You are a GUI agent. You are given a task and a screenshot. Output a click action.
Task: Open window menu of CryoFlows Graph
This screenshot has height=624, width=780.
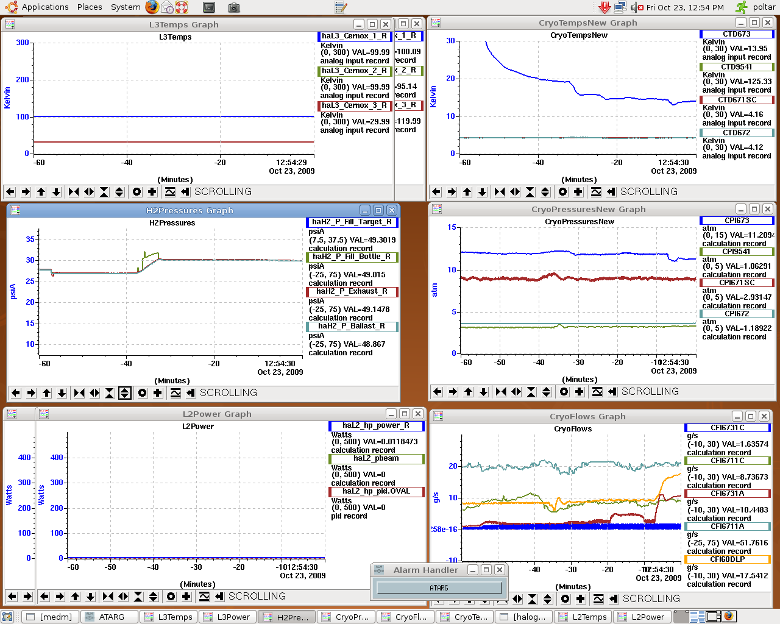[438, 416]
